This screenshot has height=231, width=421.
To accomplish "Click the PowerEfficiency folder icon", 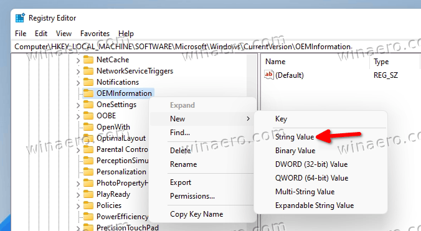I will tap(88, 217).
